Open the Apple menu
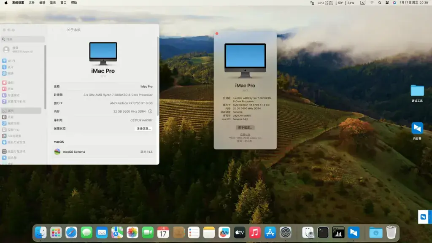 click(6, 3)
